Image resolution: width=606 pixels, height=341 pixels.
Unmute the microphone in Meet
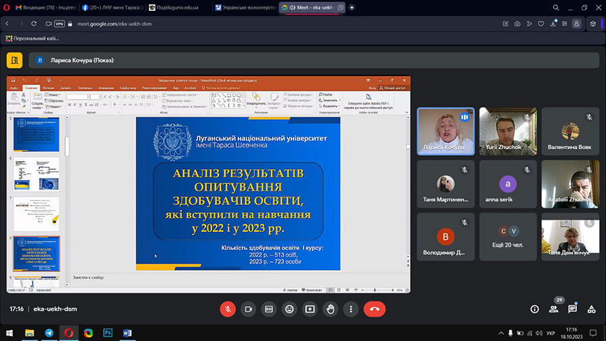click(228, 309)
